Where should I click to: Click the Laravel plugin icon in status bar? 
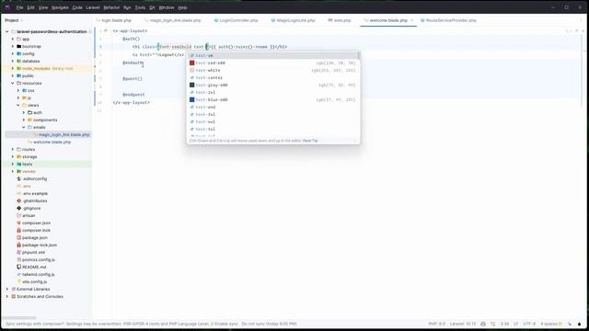[483, 324]
